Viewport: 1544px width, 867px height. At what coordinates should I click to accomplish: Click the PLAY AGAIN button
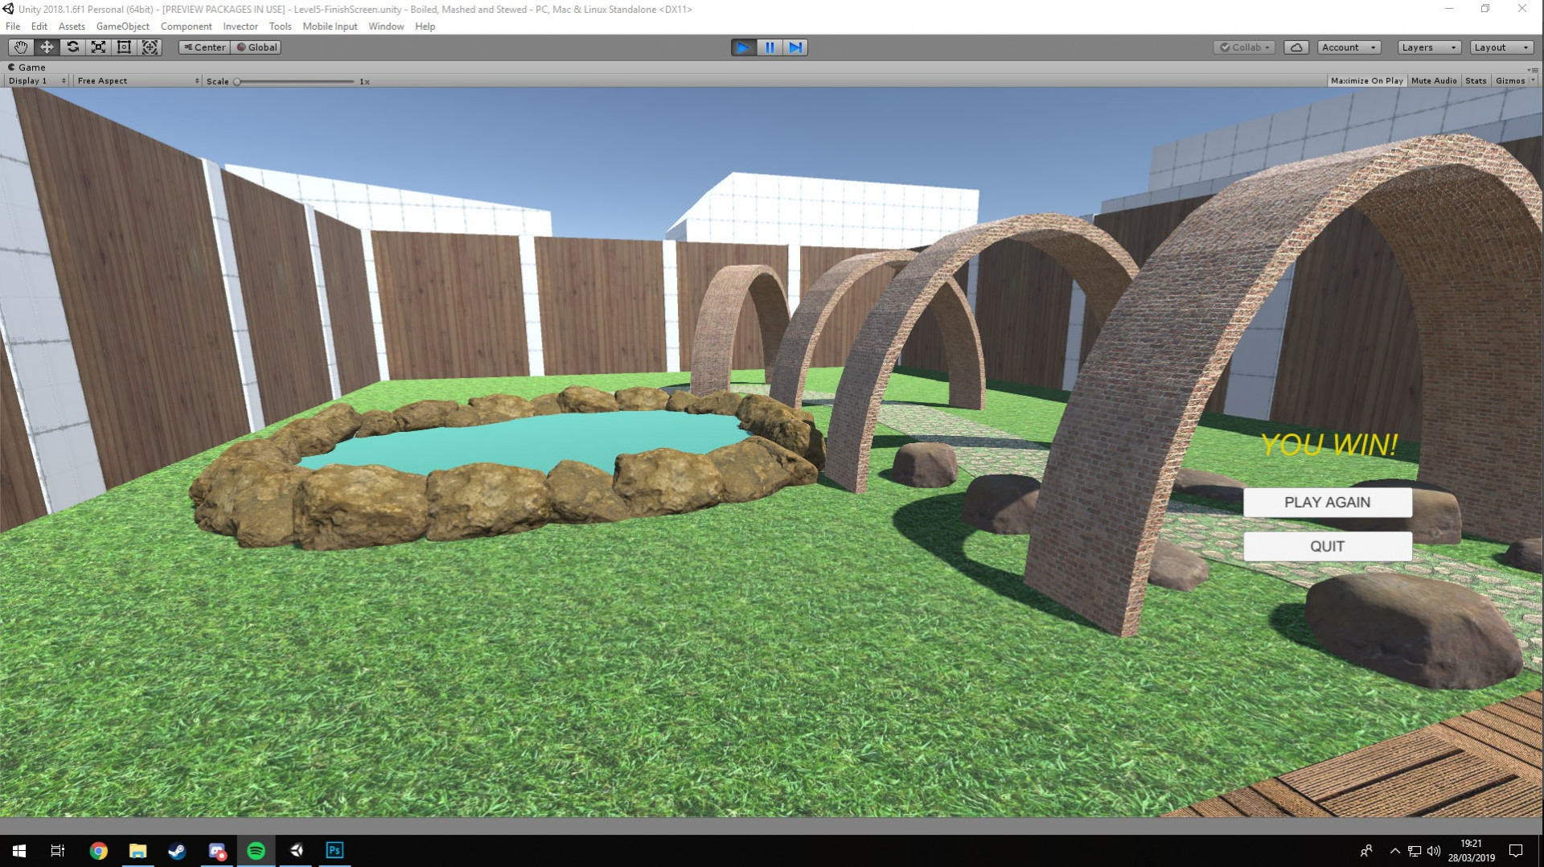[1327, 502]
